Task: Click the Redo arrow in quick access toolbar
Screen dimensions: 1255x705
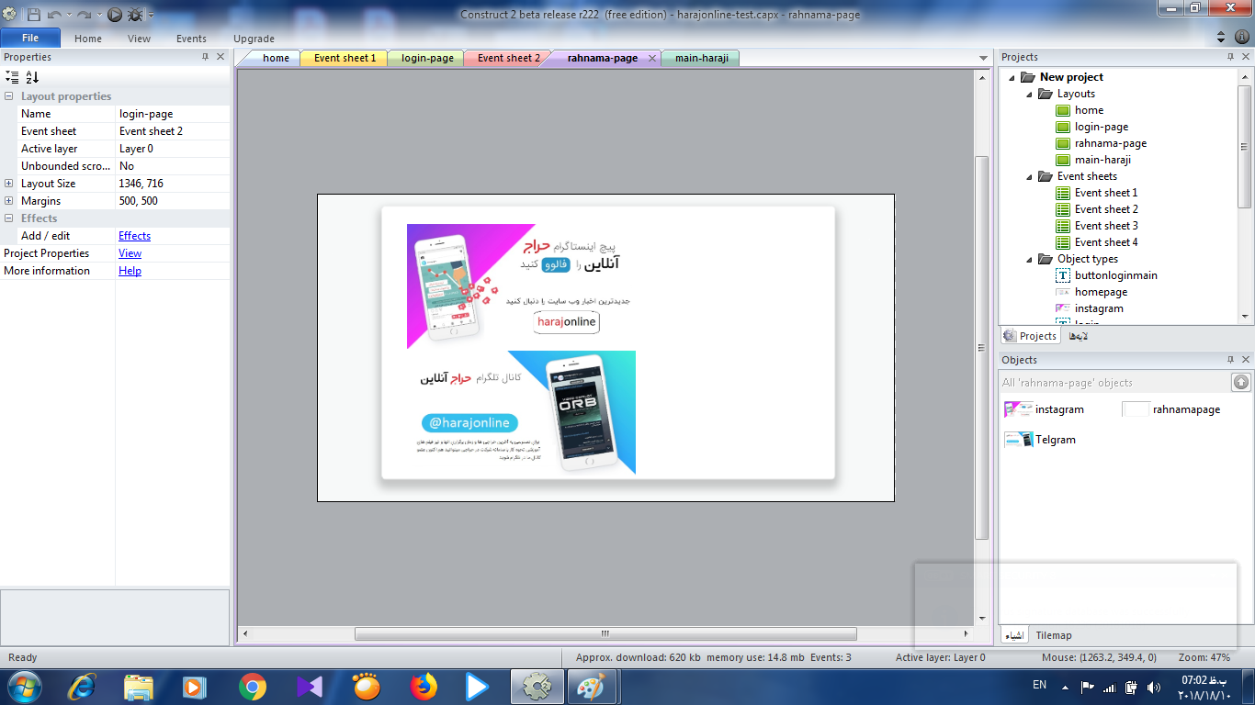Action: (x=84, y=15)
